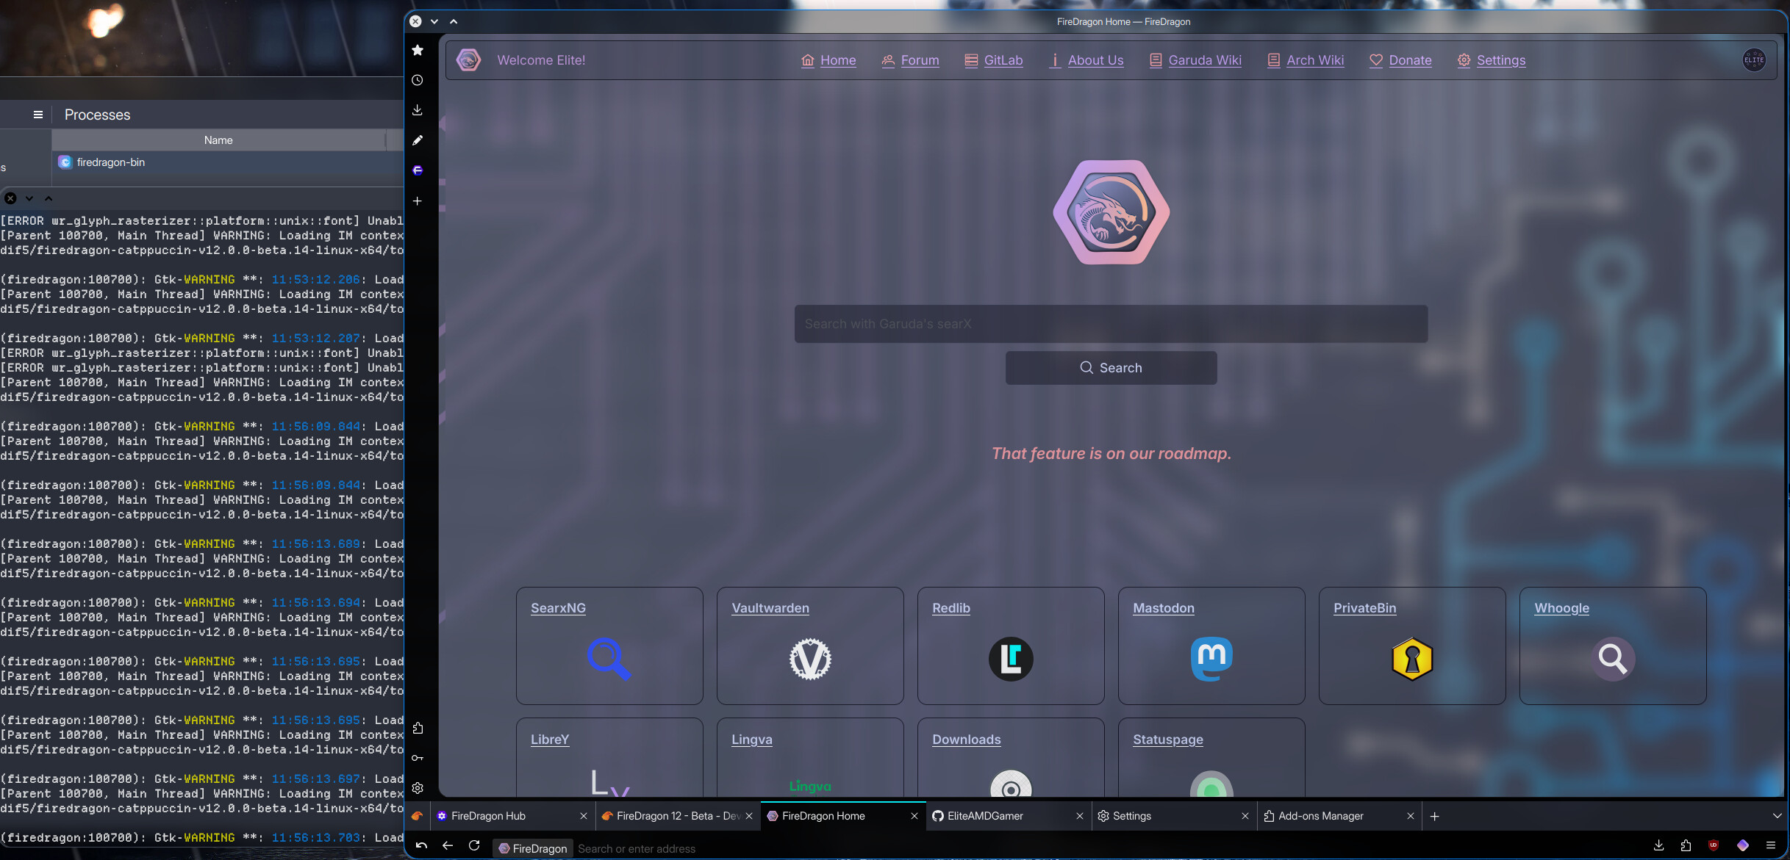The height and width of the screenshot is (860, 1790).
Task: Open the sidebar settings gear icon
Action: click(418, 788)
